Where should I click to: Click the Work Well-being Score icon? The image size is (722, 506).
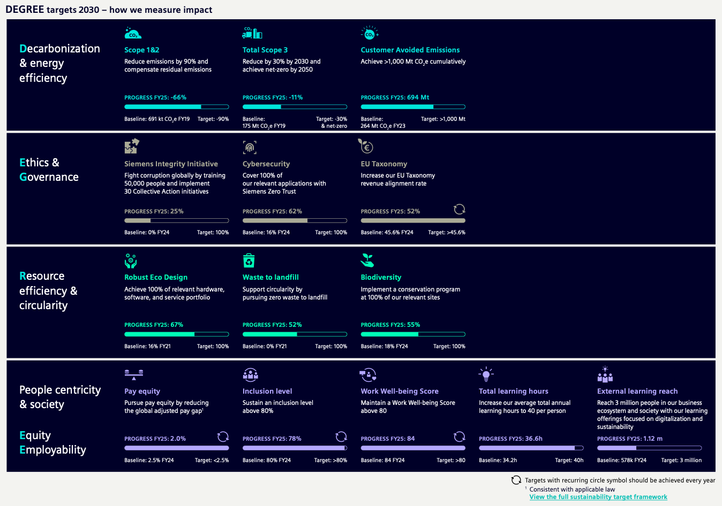[368, 374]
